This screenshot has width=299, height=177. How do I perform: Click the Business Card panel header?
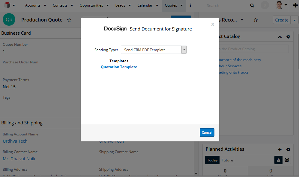[x=16, y=33]
